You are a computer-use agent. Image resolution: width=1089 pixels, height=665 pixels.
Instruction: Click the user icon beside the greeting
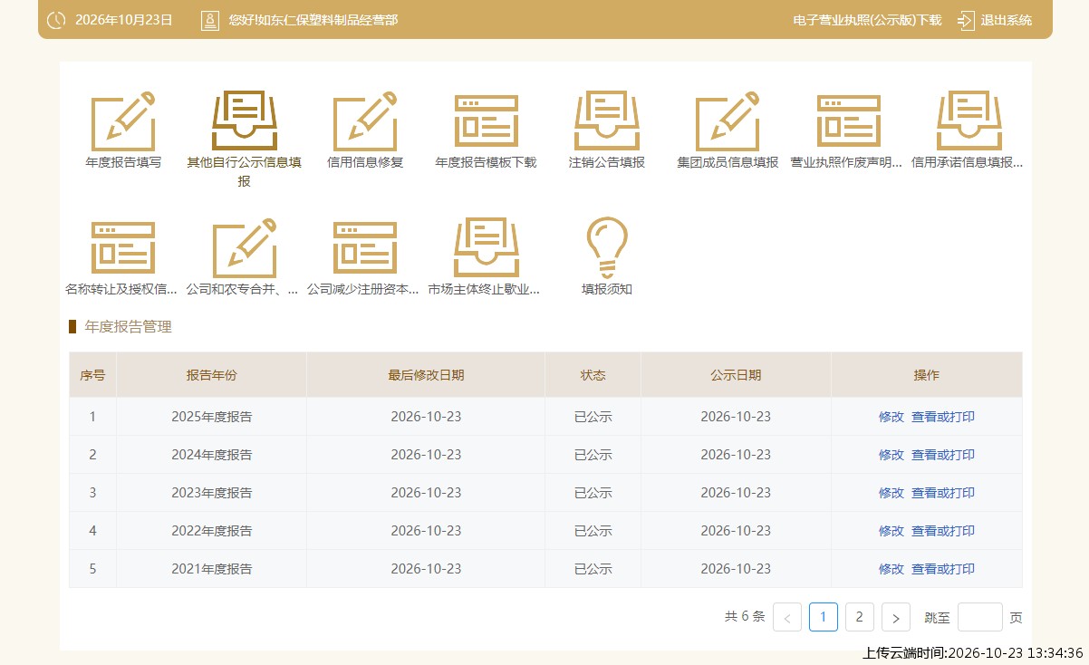(x=210, y=20)
